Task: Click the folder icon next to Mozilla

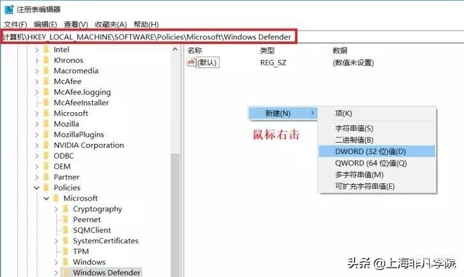Action: (46, 124)
